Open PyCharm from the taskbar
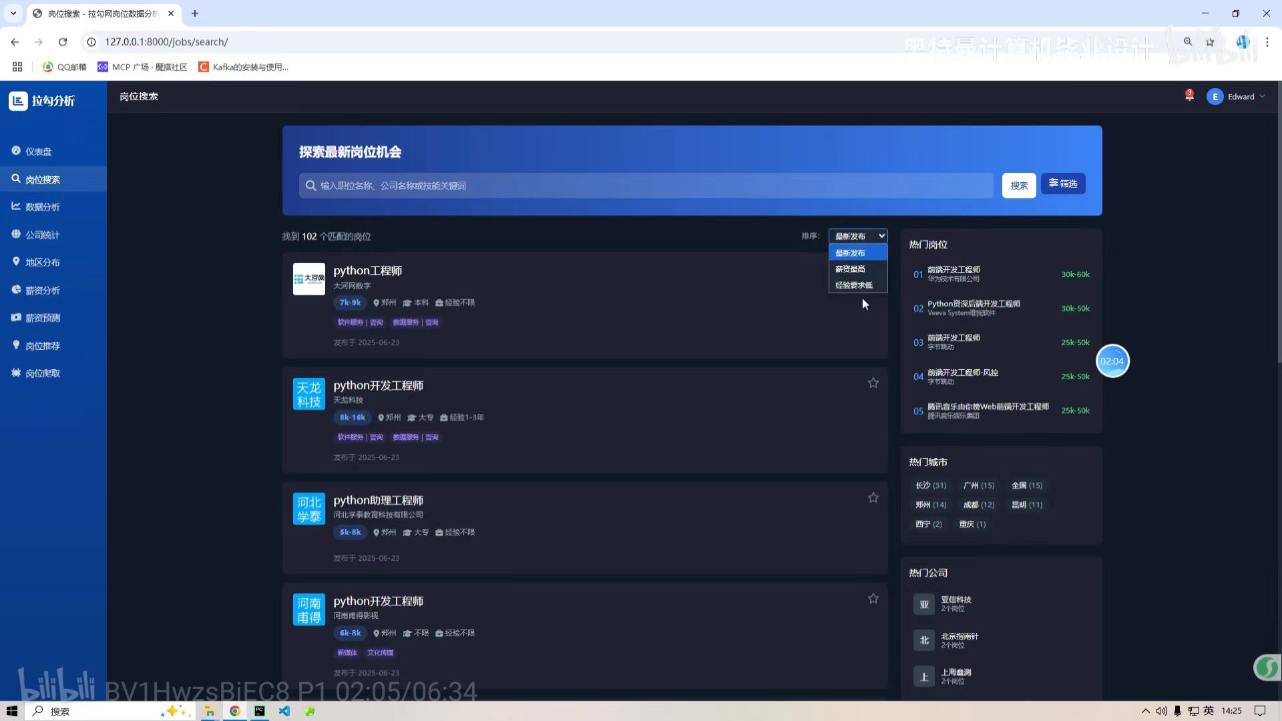1282x721 pixels. pyautogui.click(x=260, y=711)
